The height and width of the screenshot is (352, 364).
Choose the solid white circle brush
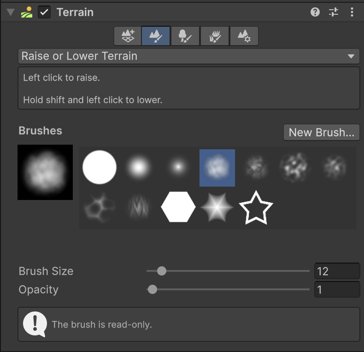(100, 167)
